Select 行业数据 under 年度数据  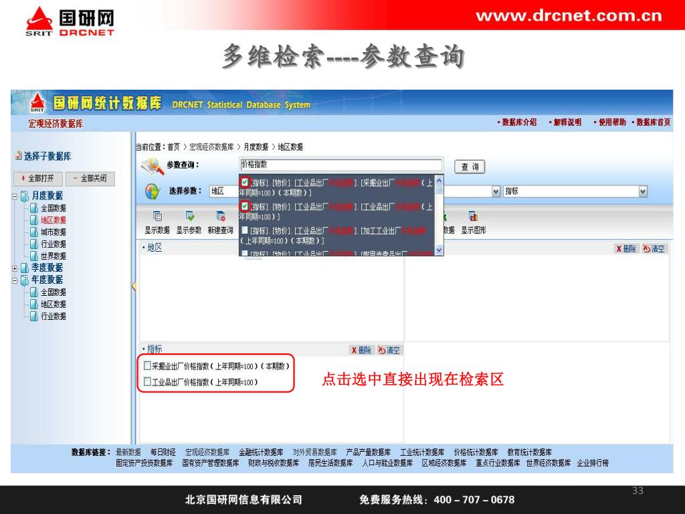tap(54, 317)
